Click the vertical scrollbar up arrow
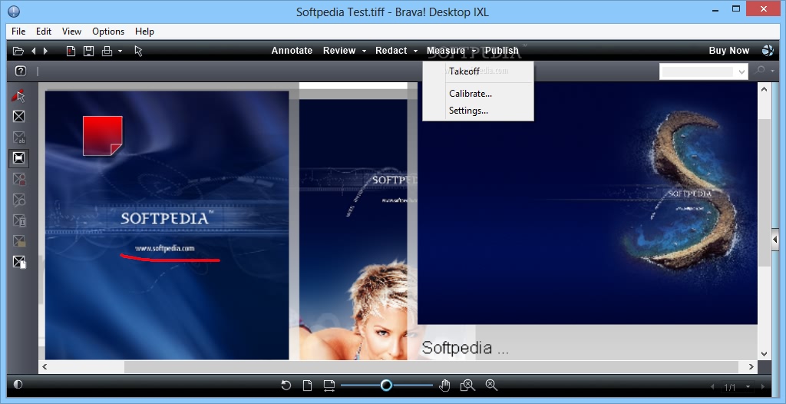Screen dimensions: 786x404 tap(764, 89)
